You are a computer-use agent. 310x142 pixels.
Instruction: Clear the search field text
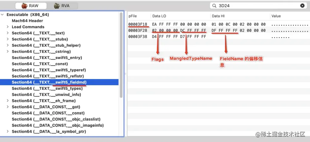(x=302, y=6)
